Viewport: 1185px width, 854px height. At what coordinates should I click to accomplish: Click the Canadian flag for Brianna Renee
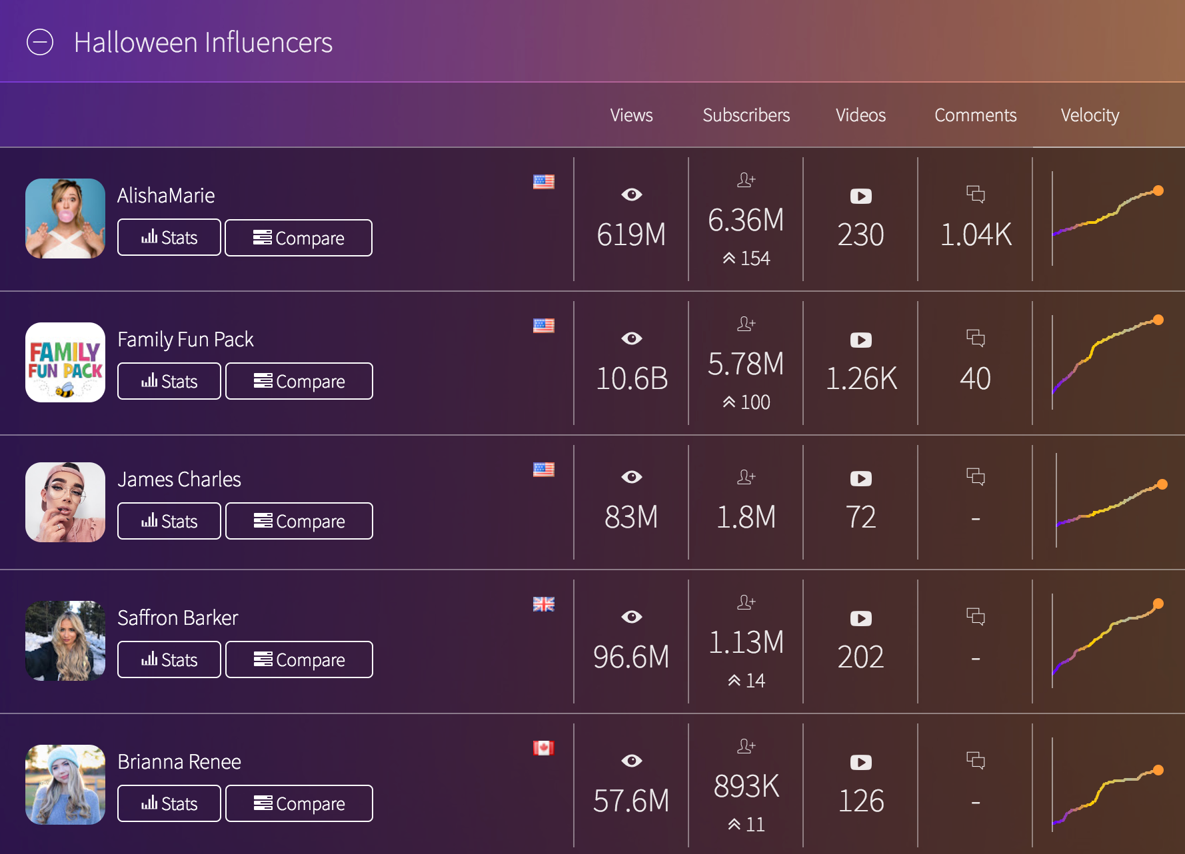click(x=543, y=748)
